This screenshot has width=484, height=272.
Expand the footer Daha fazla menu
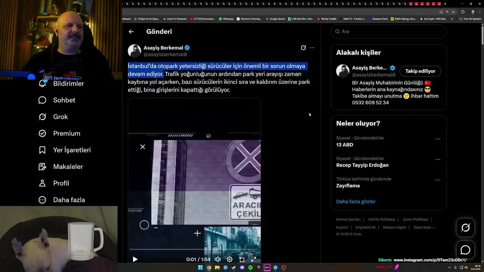(x=424, y=227)
